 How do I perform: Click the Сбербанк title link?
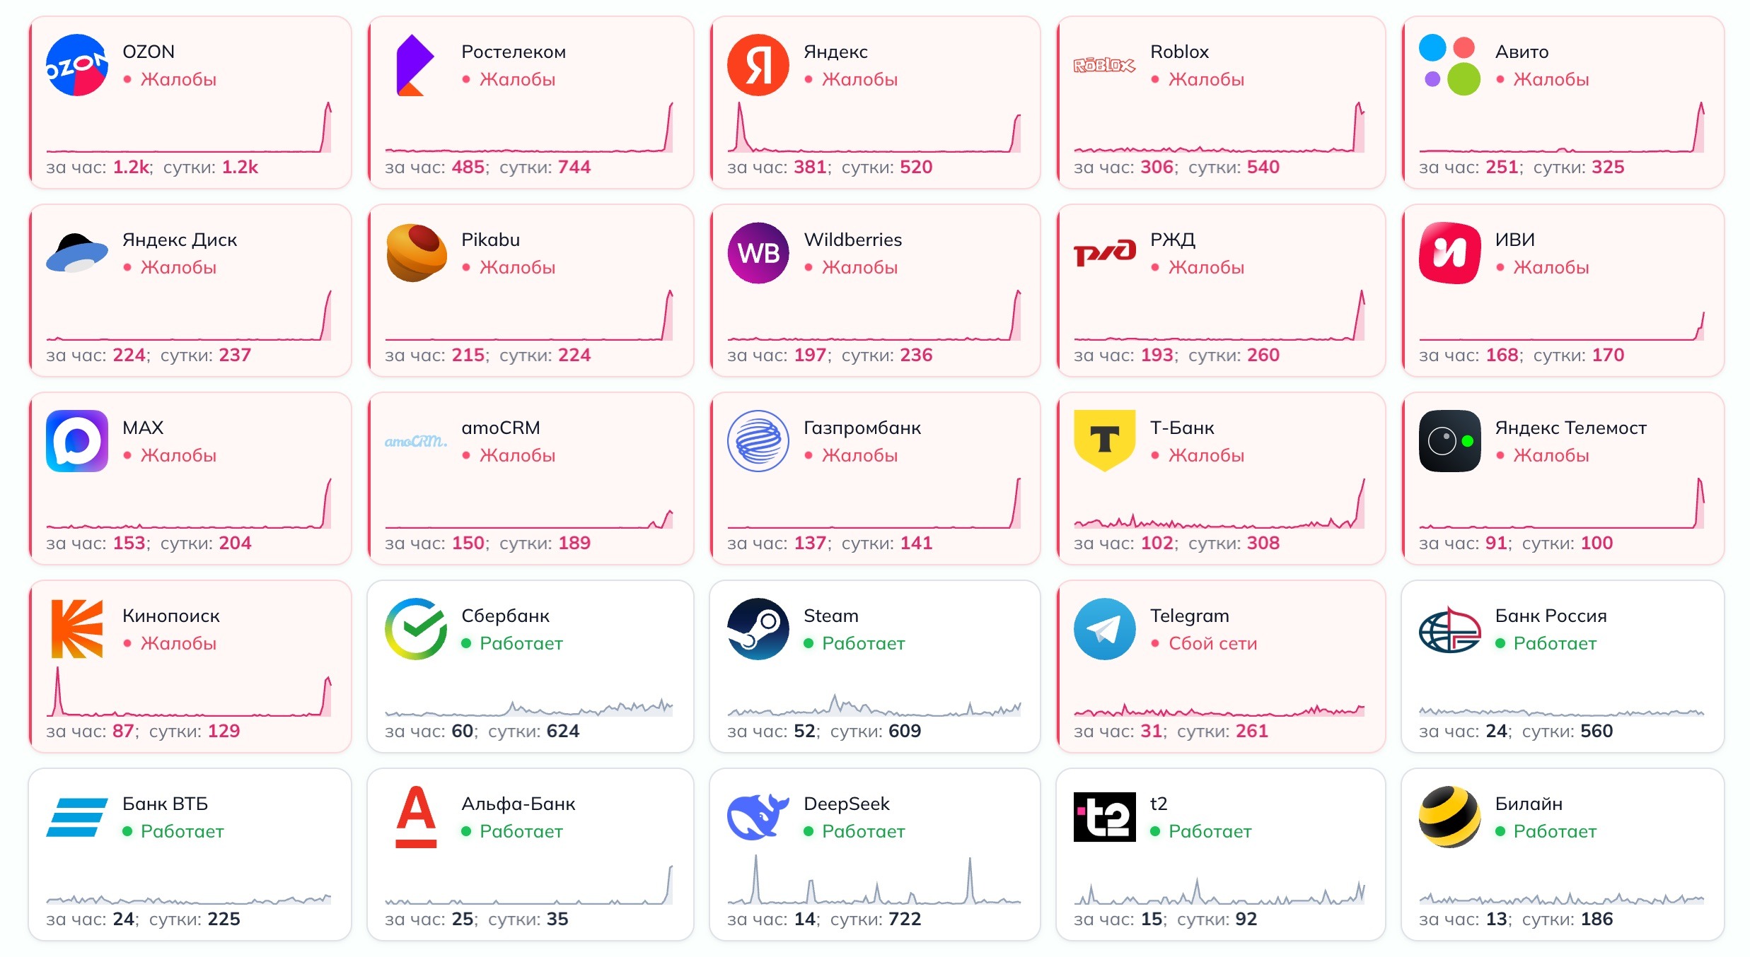coord(505,616)
